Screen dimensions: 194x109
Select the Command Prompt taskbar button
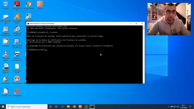point(92,107)
